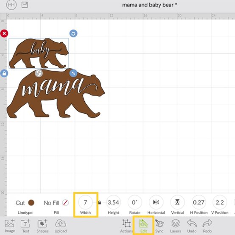Click project title mama and baby bear
Viewport: 235px width, 235px height.
(150, 5)
